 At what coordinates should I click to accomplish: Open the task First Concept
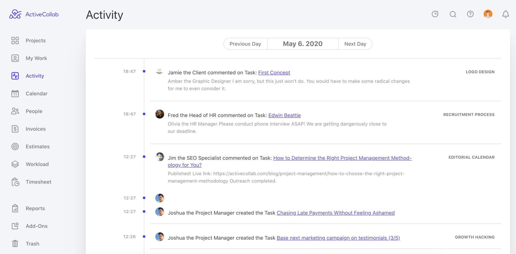274,73
